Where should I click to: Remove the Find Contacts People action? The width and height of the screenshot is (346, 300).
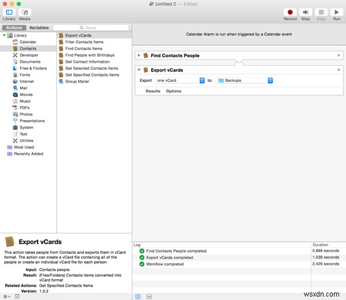(339, 55)
